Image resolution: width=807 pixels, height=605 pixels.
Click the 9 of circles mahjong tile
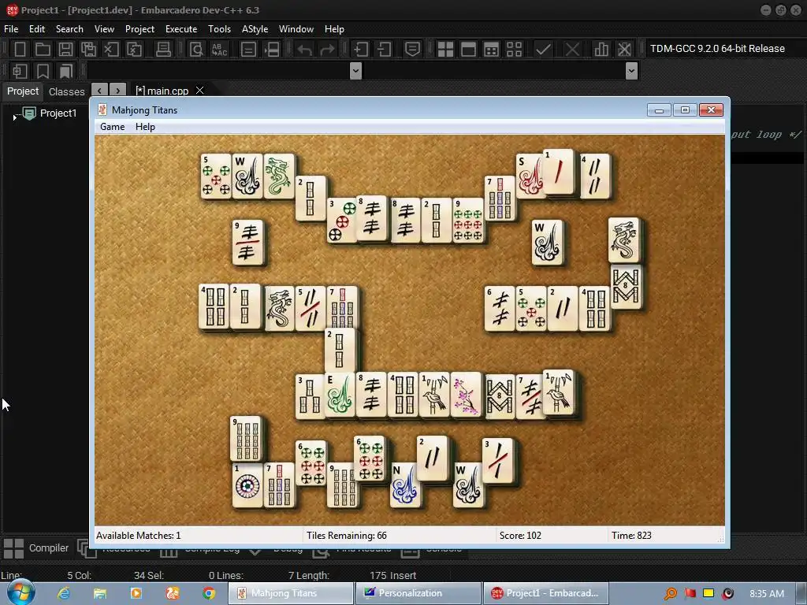coord(468,221)
